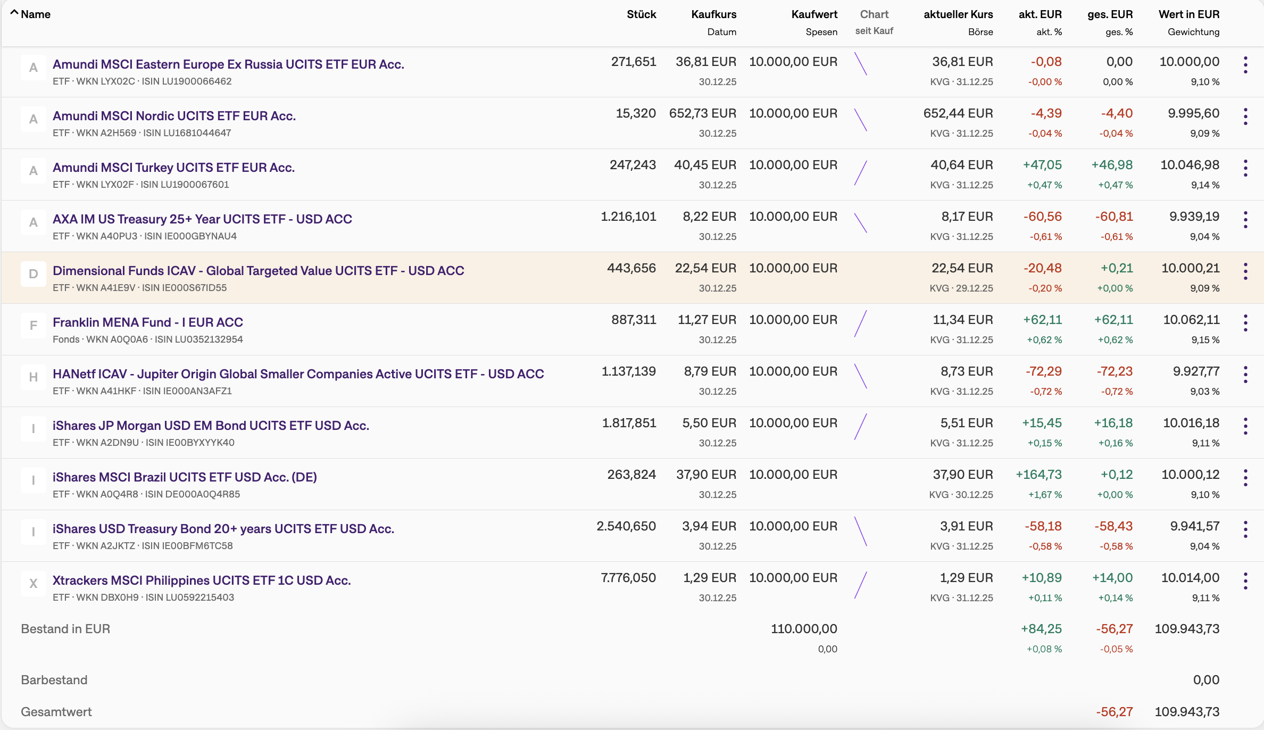Click the X letter avatar for Xtrackers
Image resolution: width=1264 pixels, height=730 pixels.
[x=33, y=584]
